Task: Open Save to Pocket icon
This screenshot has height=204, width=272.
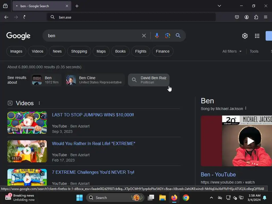Action: coord(237,17)
